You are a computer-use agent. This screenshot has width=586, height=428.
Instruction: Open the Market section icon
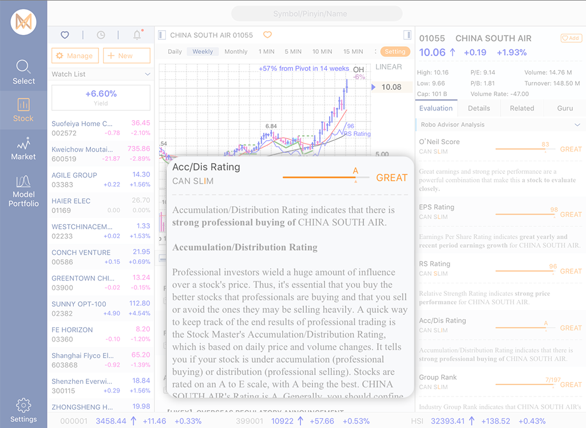(x=23, y=148)
